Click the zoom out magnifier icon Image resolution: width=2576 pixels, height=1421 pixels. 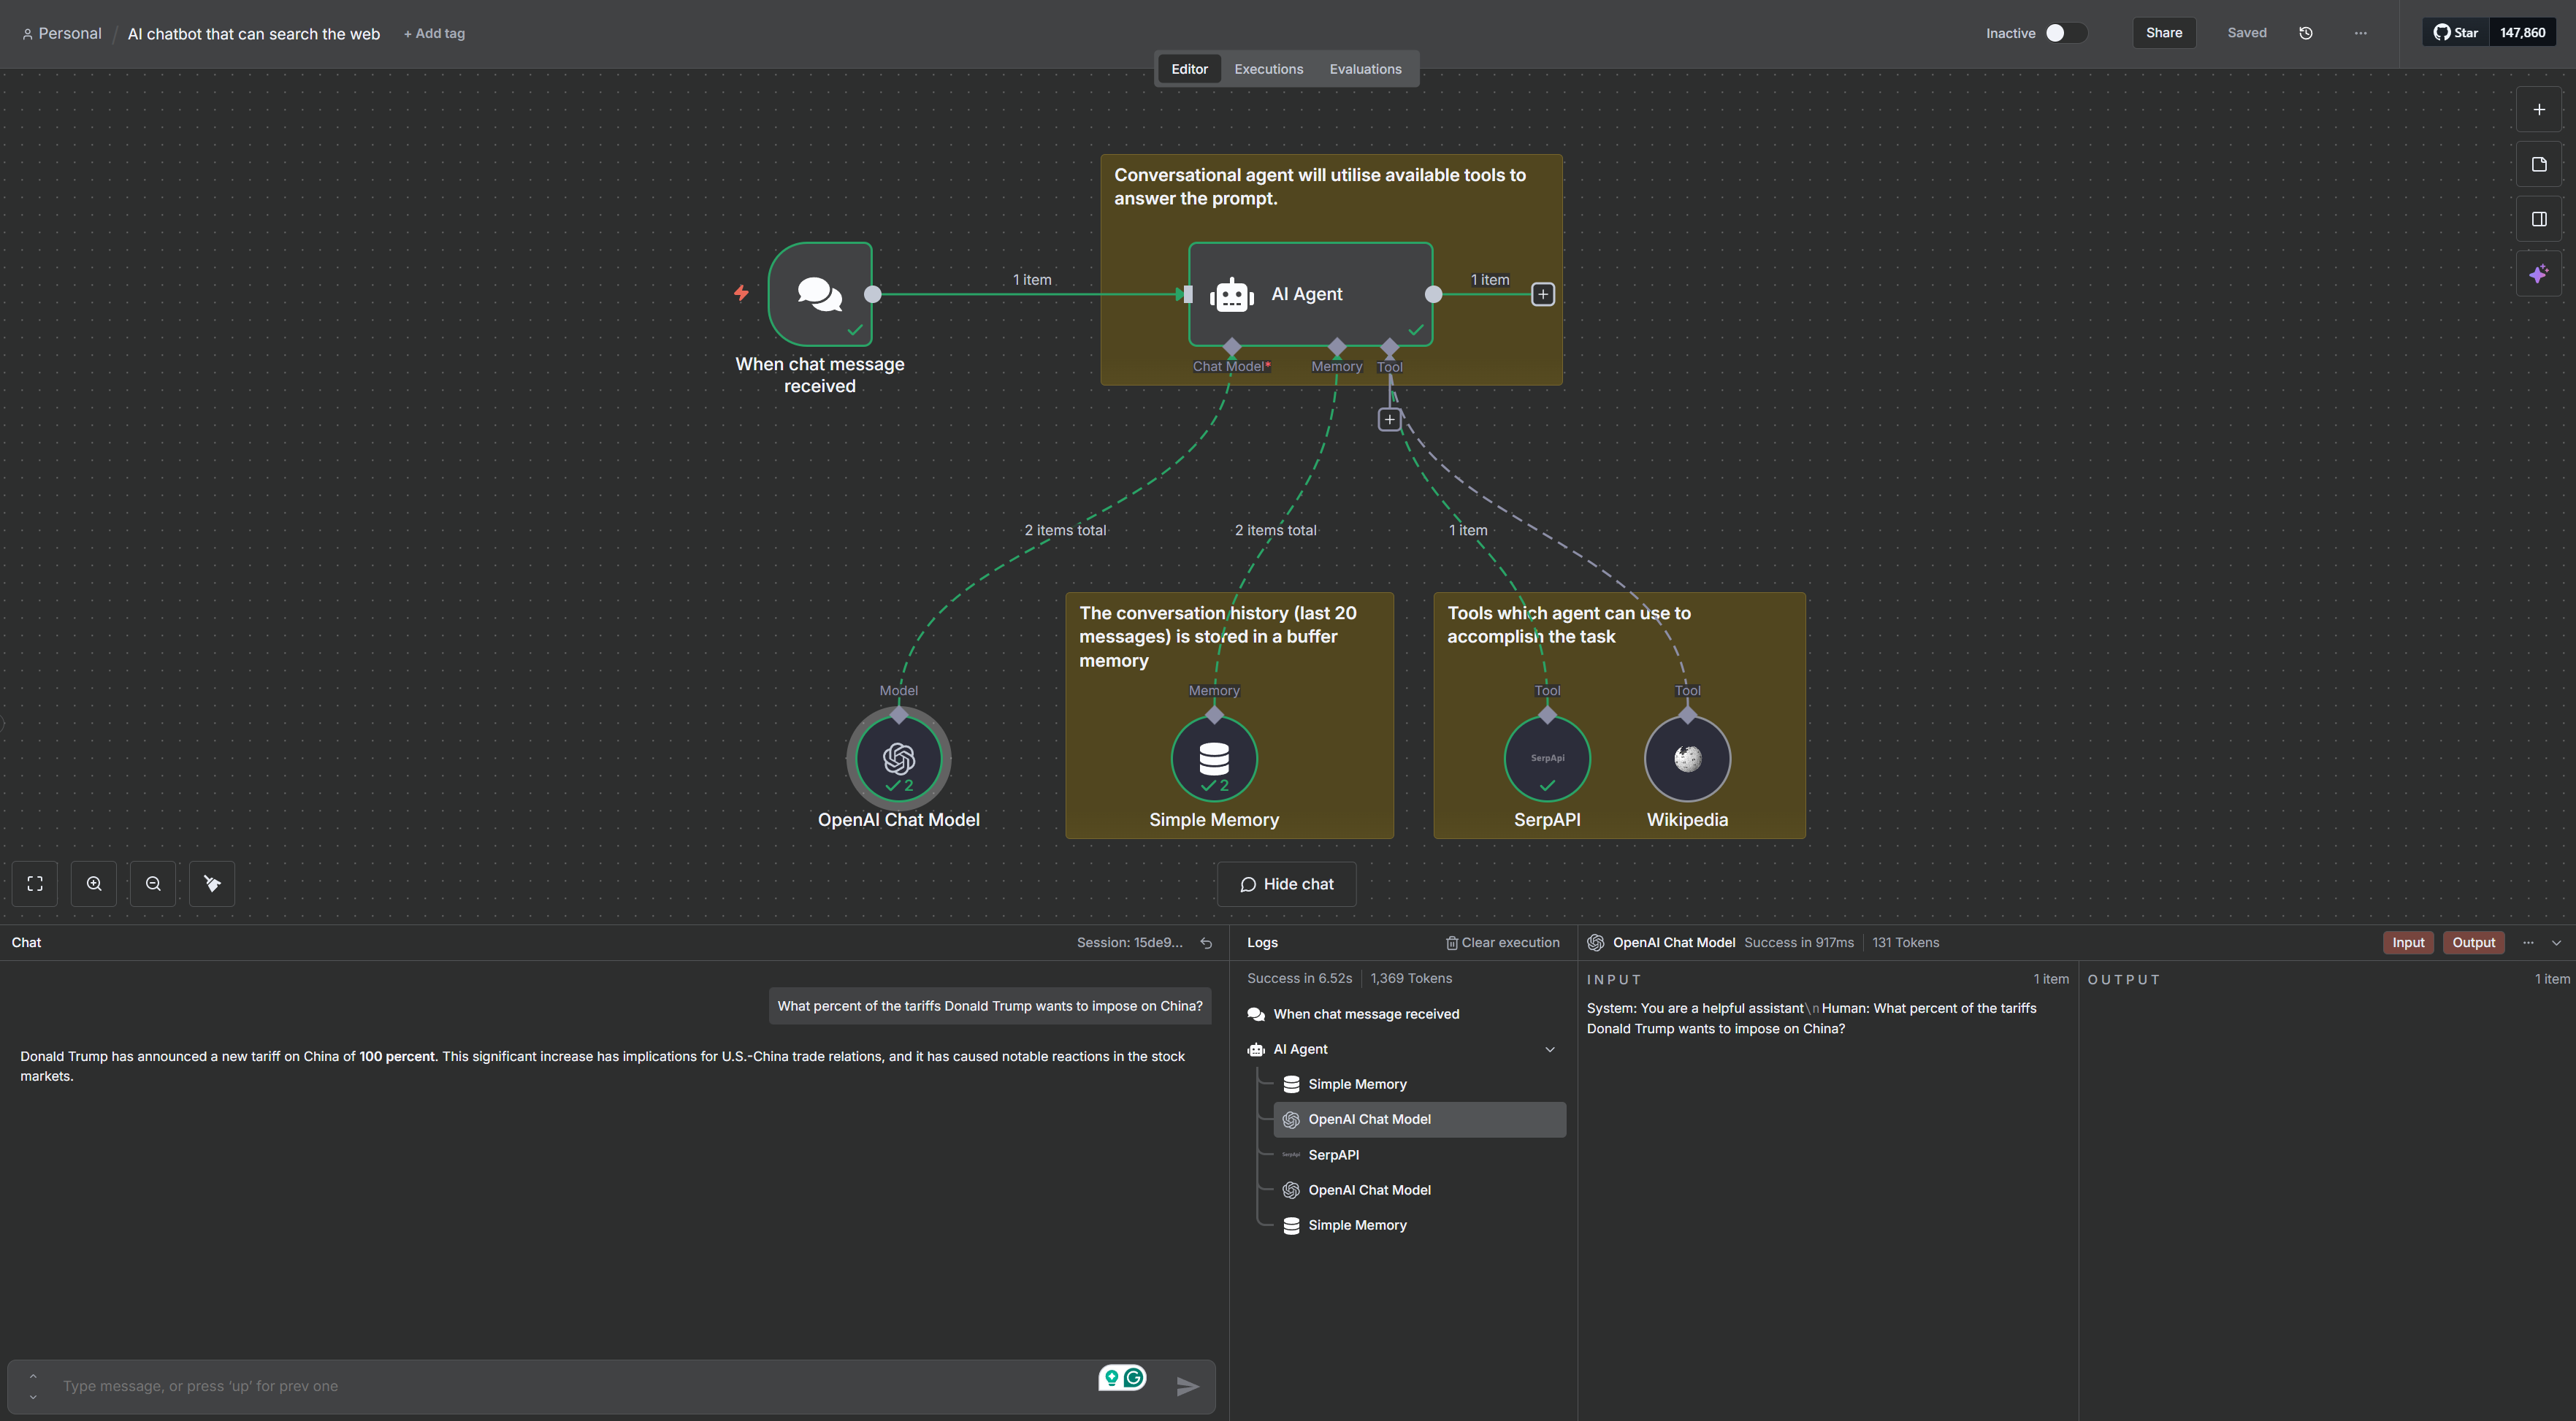coord(153,884)
